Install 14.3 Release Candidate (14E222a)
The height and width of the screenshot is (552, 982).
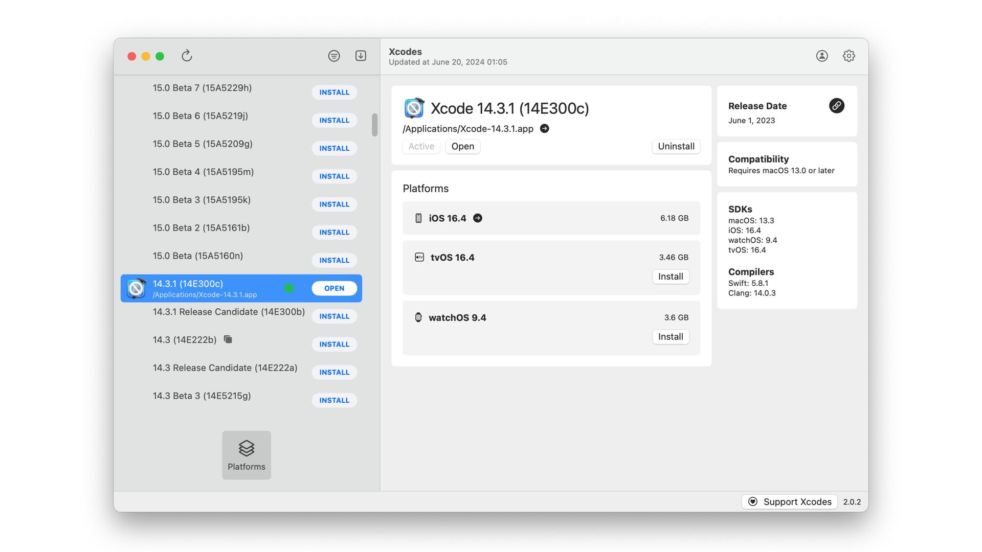[334, 373]
